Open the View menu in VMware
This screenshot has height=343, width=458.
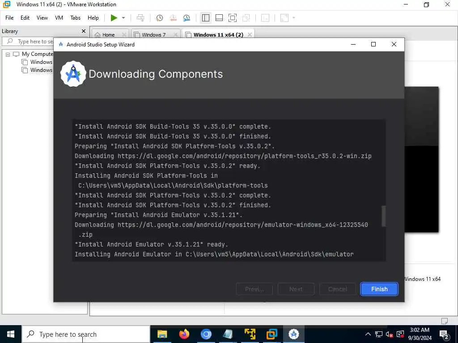coord(42,18)
